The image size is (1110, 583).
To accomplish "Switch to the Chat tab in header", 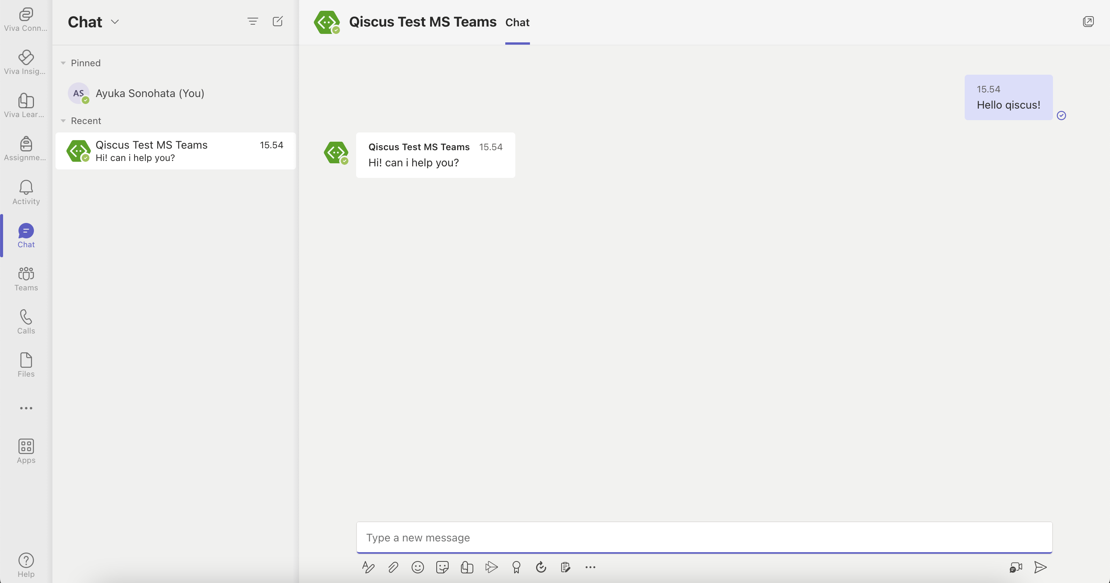I will click(x=517, y=22).
